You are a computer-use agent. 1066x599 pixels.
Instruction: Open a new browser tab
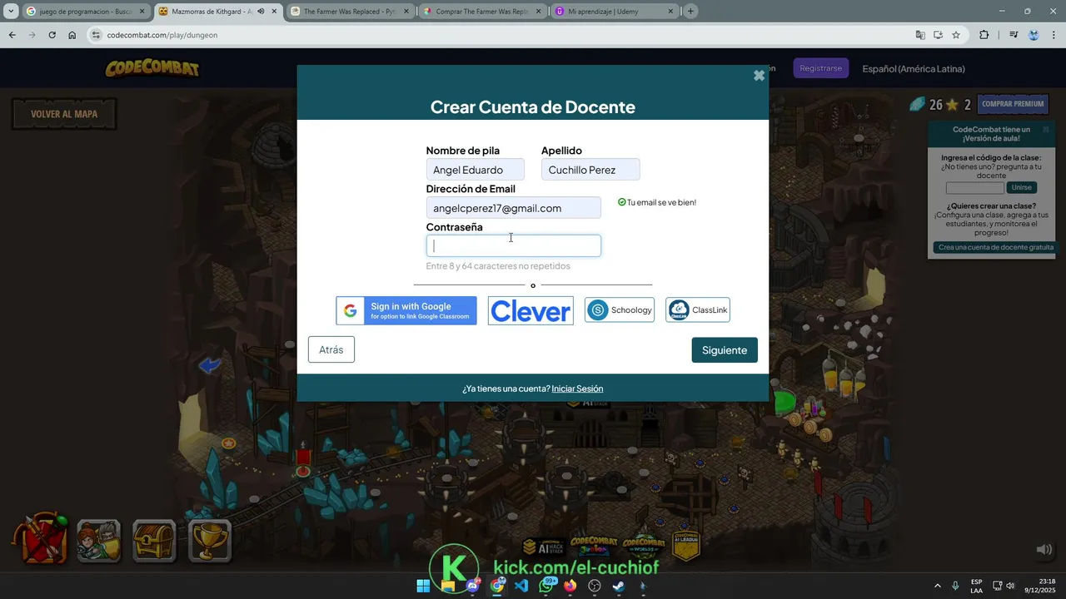[690, 12]
